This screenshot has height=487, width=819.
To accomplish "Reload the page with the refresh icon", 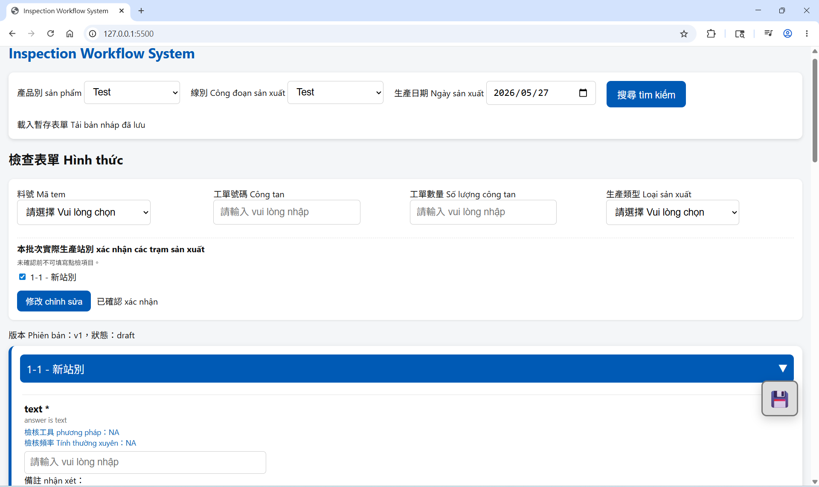I will [x=50, y=34].
